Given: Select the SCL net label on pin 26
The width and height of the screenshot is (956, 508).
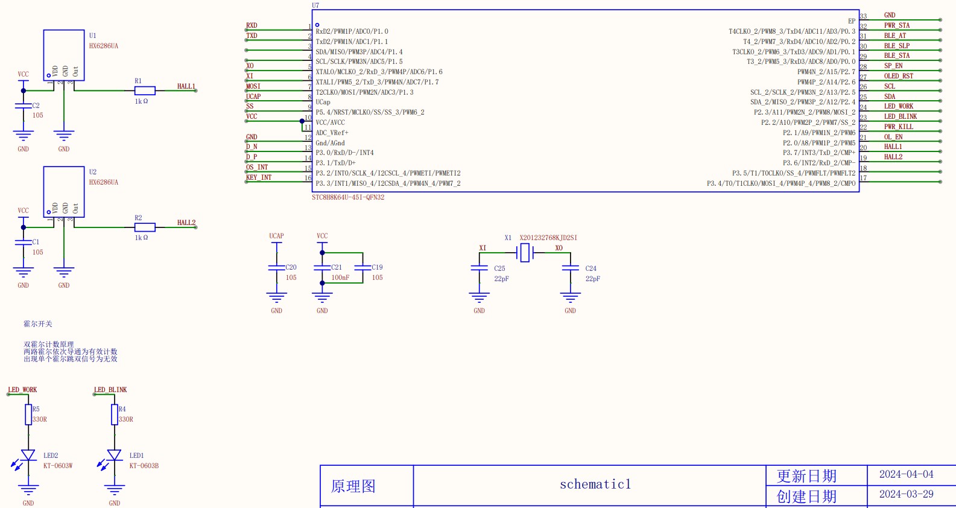Looking at the screenshot, I should point(890,86).
